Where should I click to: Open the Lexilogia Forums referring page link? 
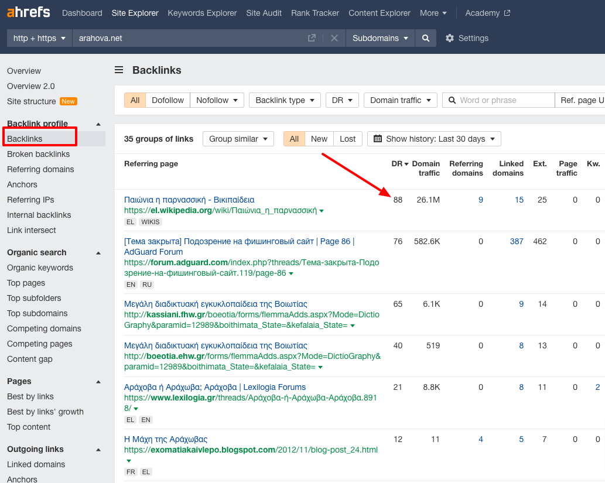(215, 387)
